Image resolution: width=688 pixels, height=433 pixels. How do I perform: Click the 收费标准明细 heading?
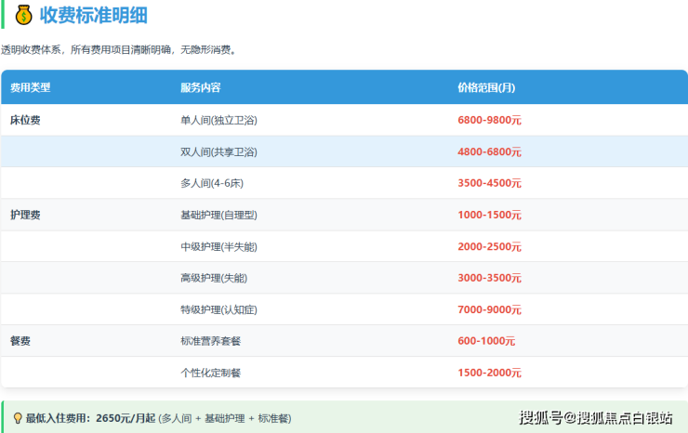93,15
